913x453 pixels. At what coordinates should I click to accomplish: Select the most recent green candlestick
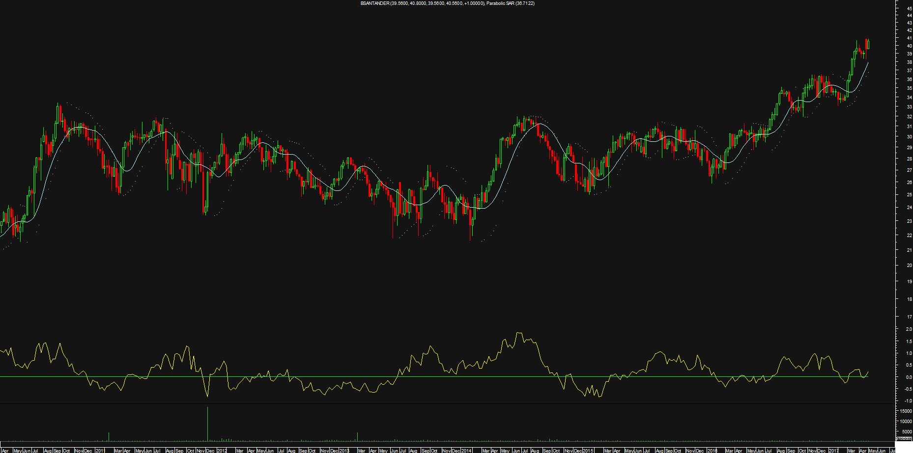coord(869,45)
